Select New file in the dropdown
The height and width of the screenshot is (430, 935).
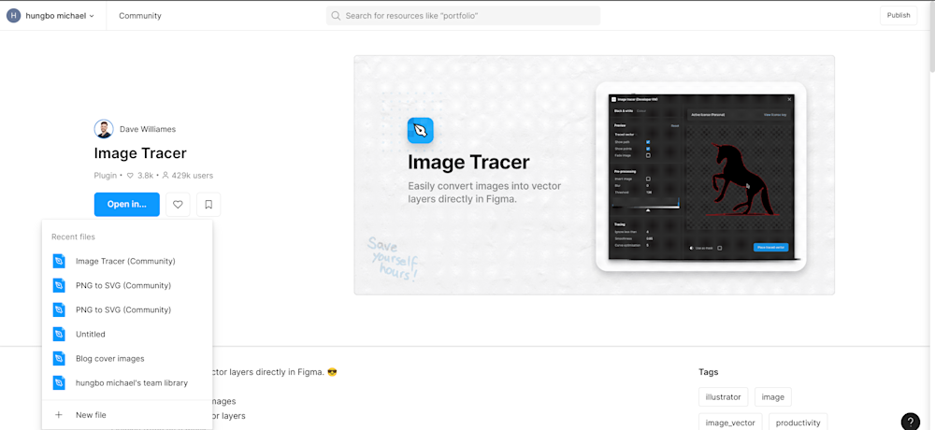[127, 414]
